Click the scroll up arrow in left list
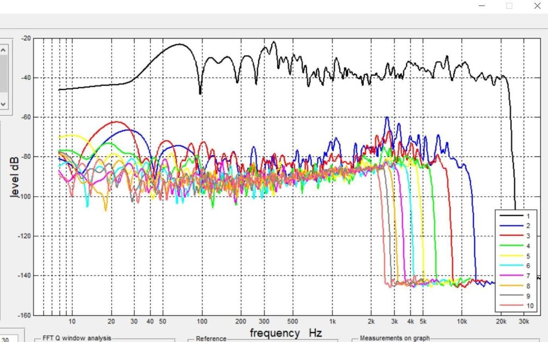Screen dimensions: 548x342 pos(3,49)
